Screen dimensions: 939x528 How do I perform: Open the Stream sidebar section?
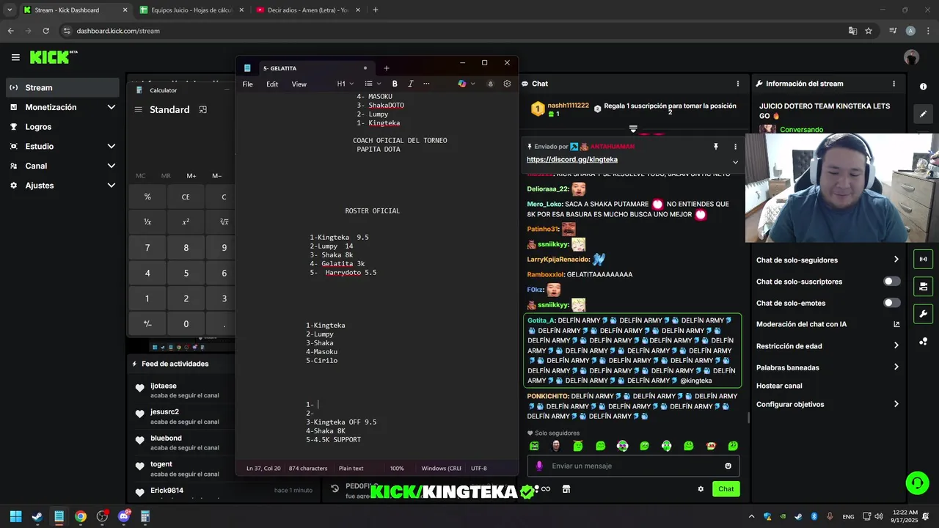pyautogui.click(x=62, y=87)
